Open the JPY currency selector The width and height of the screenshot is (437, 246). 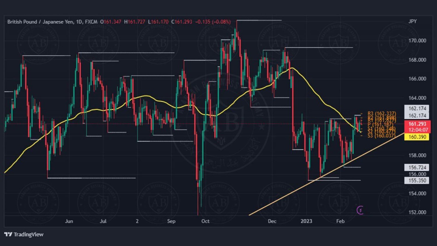[413, 21]
